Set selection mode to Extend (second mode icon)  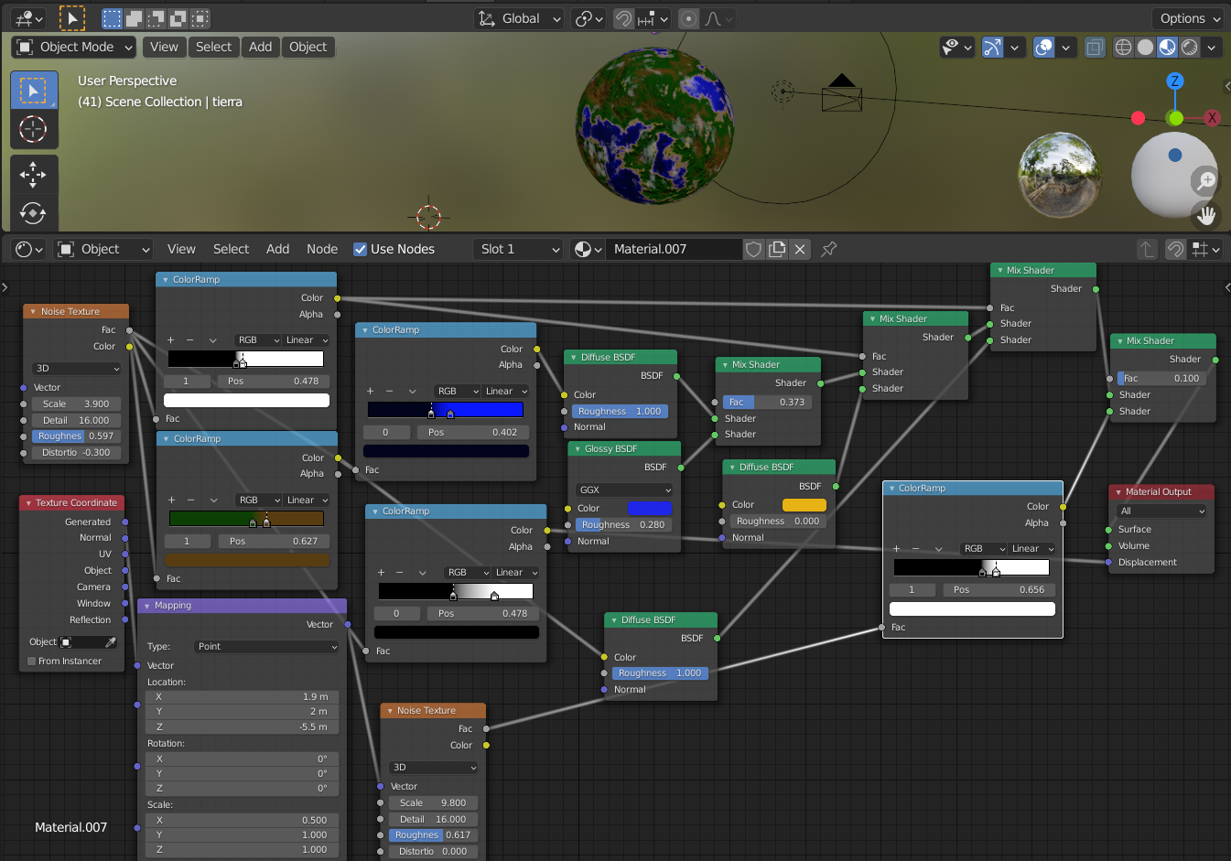(x=134, y=18)
